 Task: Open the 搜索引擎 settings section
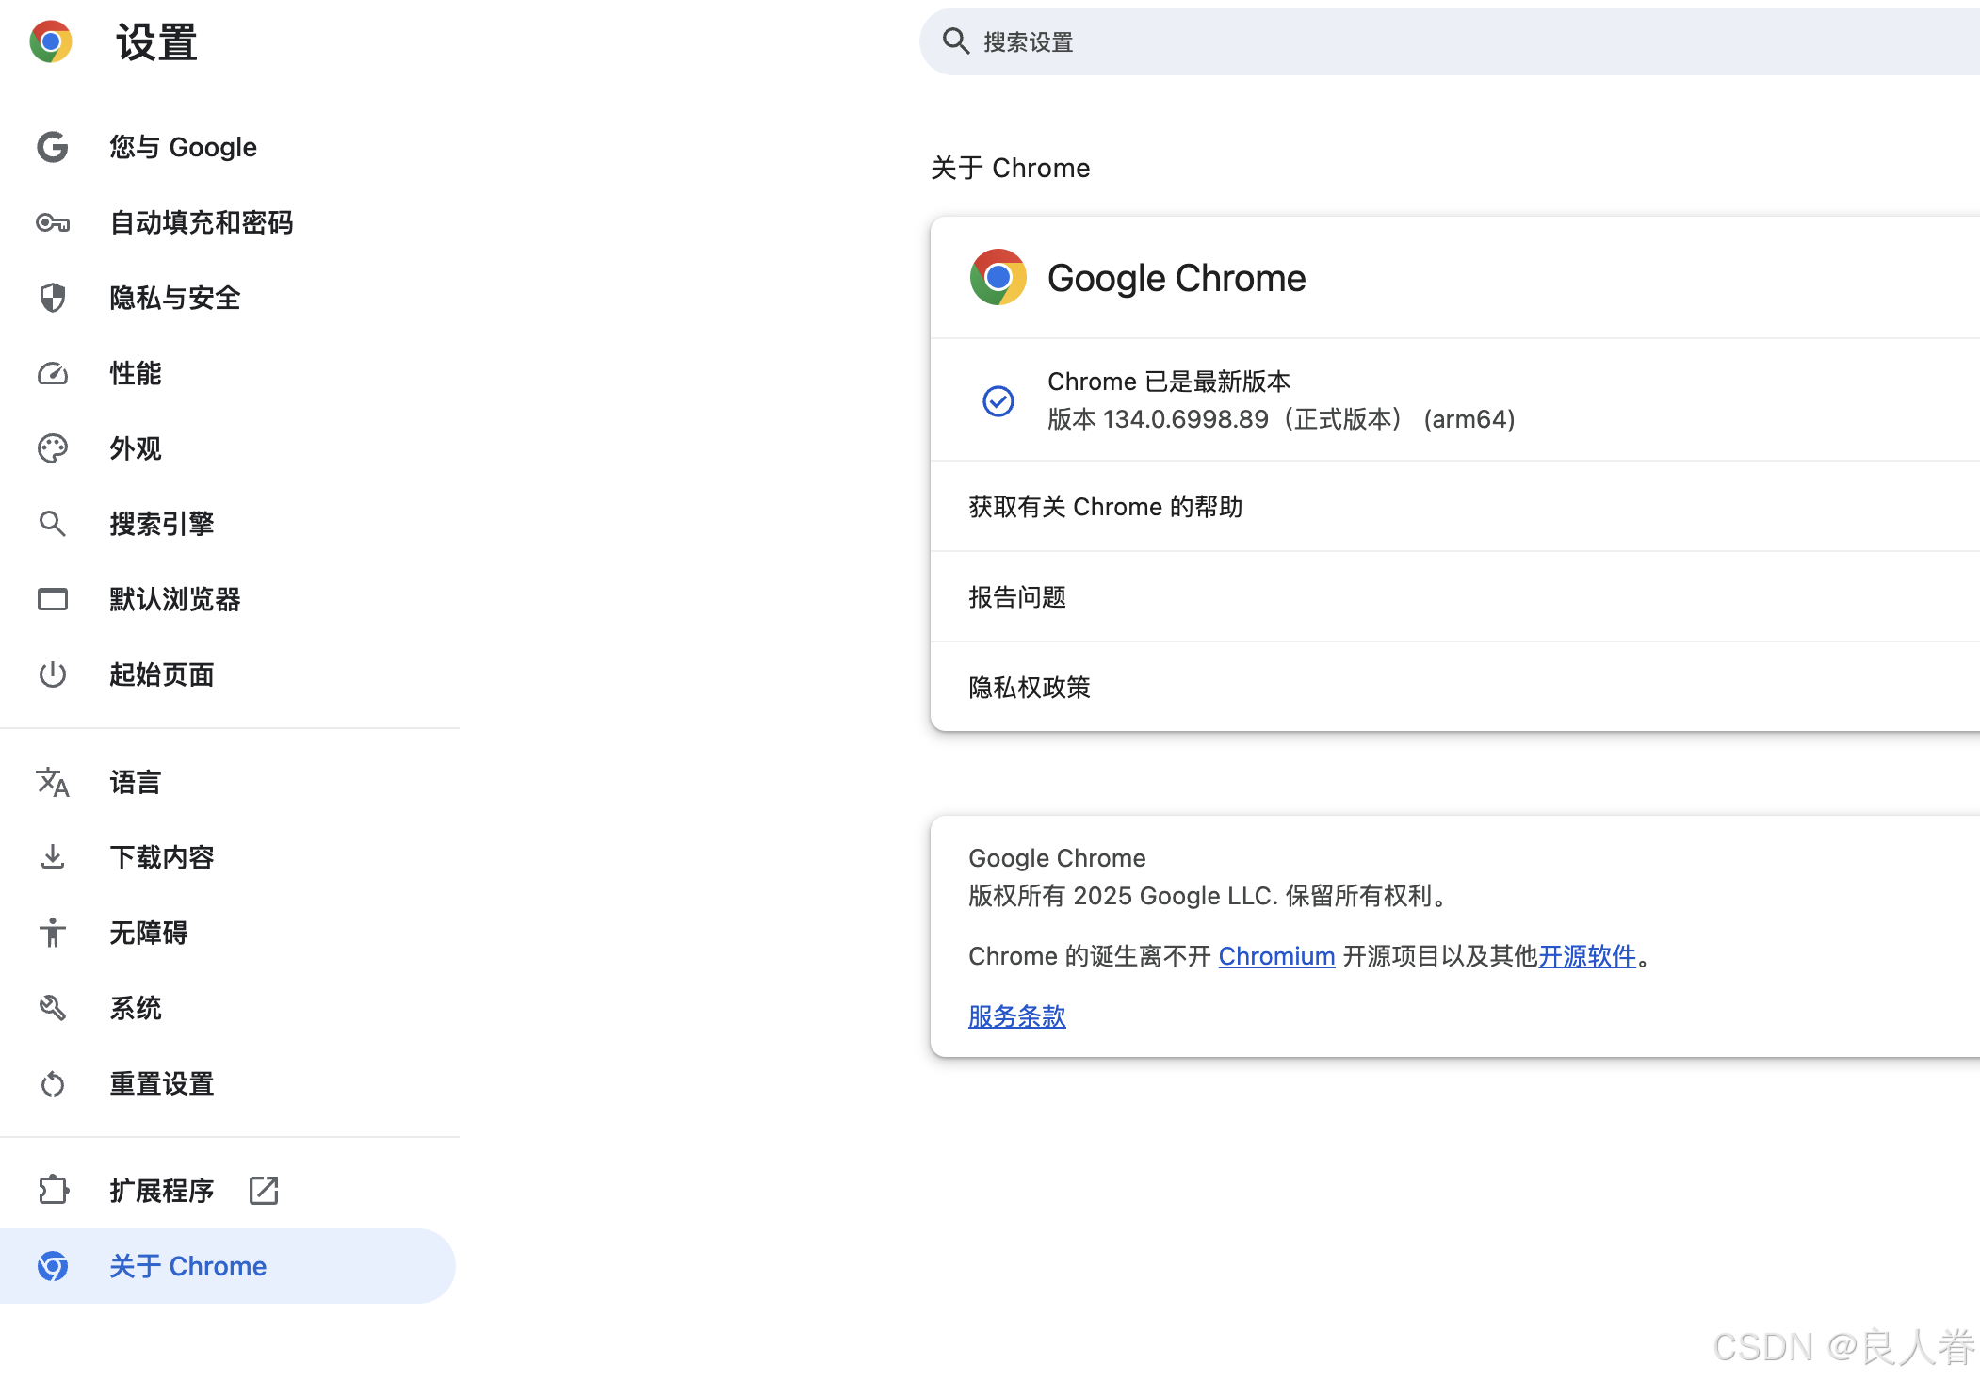coord(162,524)
